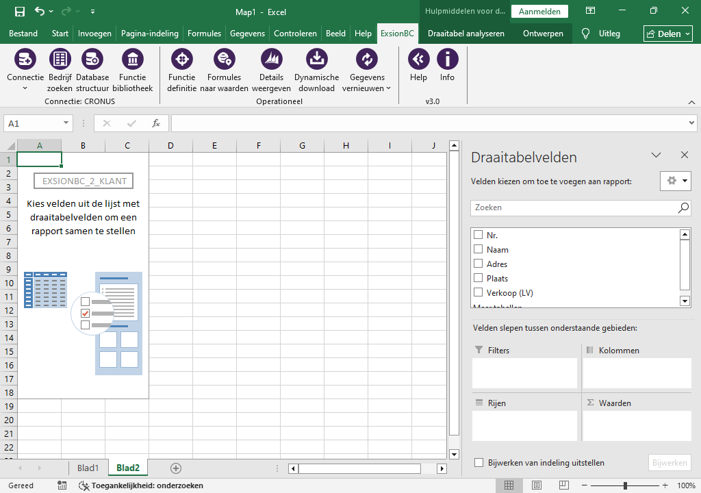Click Bedrijf zoeken icon
This screenshot has width=701, height=493.
point(60,59)
